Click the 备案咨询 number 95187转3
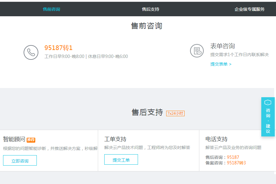 coord(236,163)
